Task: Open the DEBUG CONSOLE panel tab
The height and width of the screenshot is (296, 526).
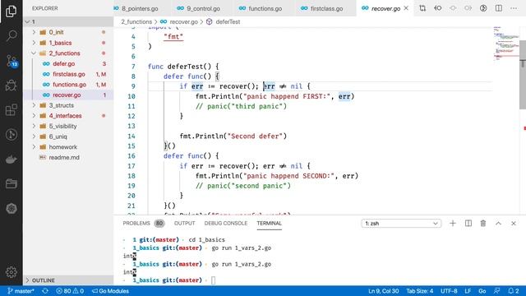Action: 226,223
